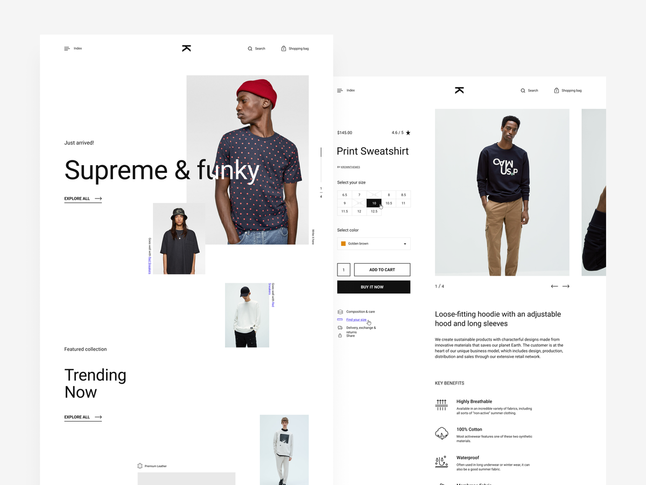Select size 12.5
The width and height of the screenshot is (646, 485).
pyautogui.click(x=374, y=212)
